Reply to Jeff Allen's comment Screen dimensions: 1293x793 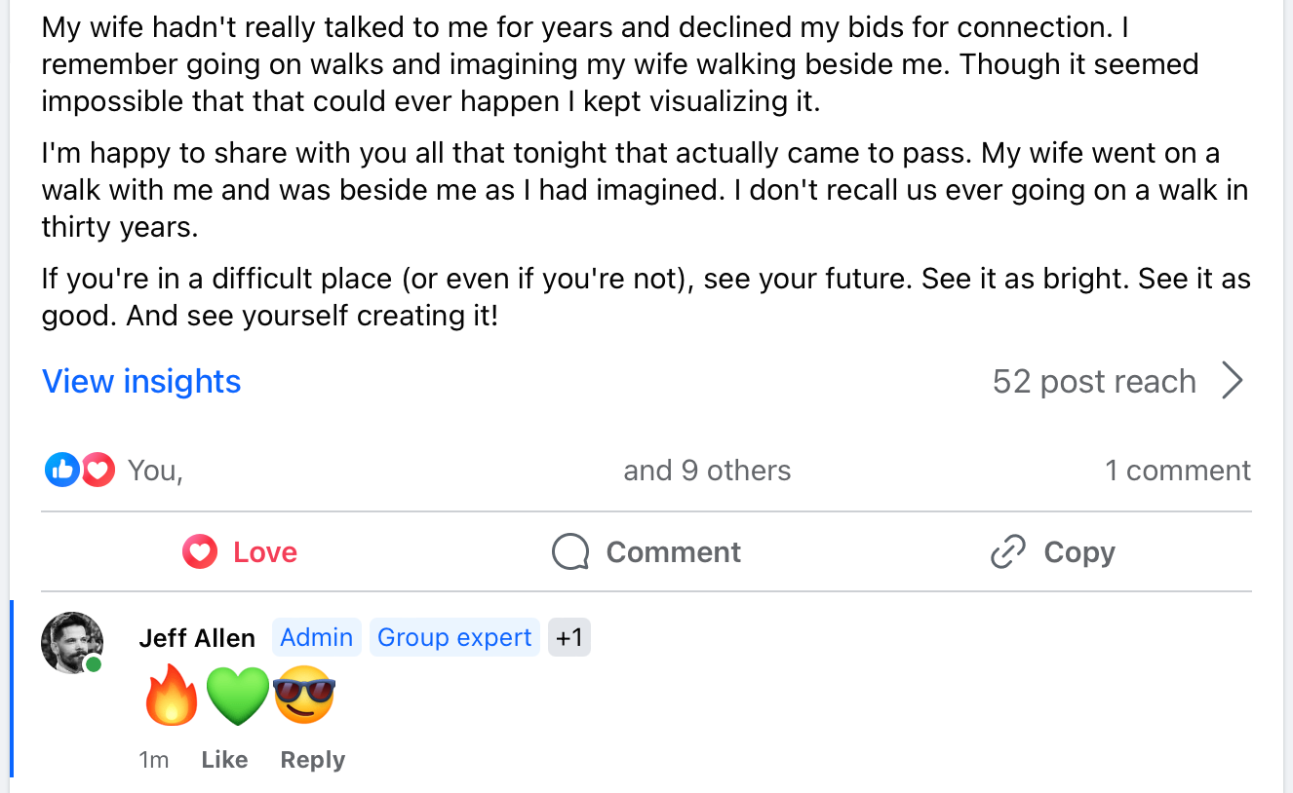point(312,760)
